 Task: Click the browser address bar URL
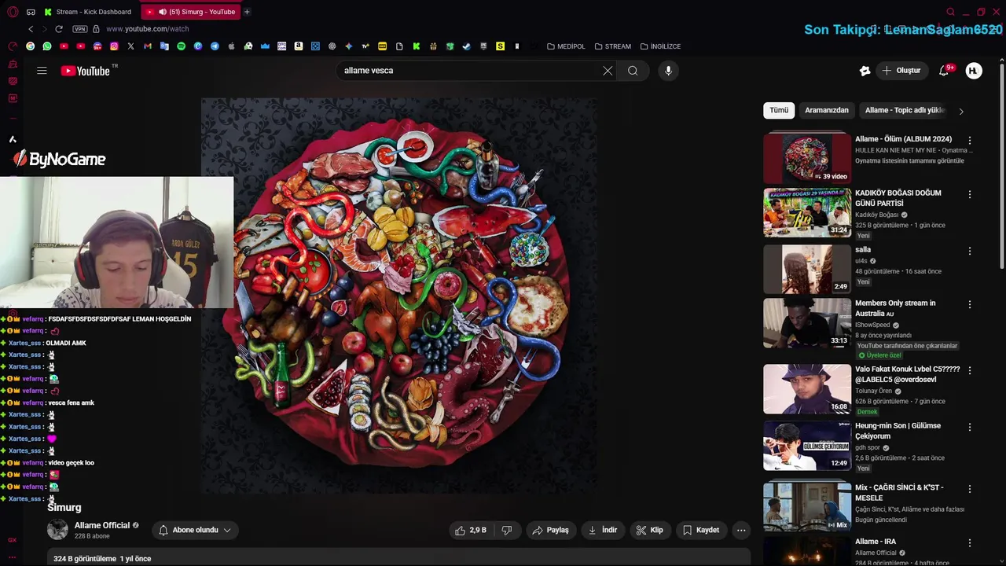tap(148, 29)
